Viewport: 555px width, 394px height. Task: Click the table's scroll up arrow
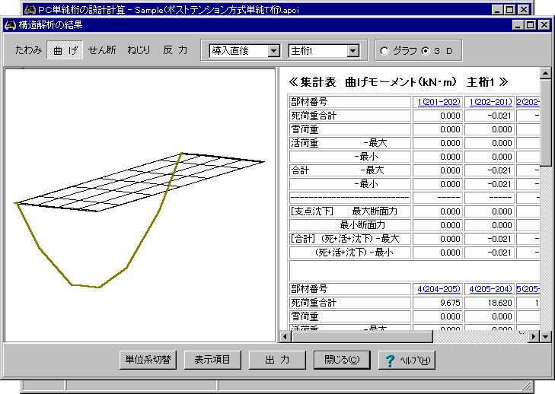pos(545,73)
